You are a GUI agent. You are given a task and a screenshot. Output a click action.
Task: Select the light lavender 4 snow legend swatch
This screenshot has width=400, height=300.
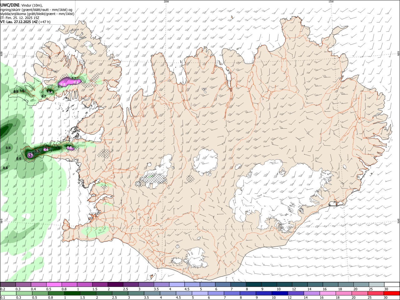pos(177,285)
